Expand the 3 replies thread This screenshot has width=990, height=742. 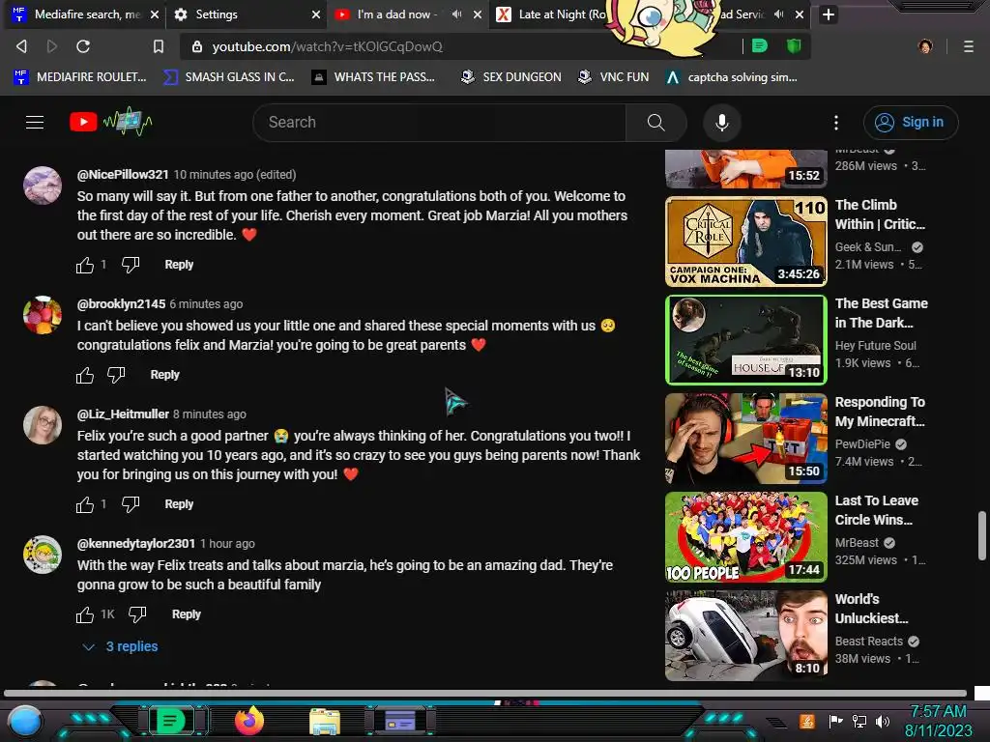[121, 646]
